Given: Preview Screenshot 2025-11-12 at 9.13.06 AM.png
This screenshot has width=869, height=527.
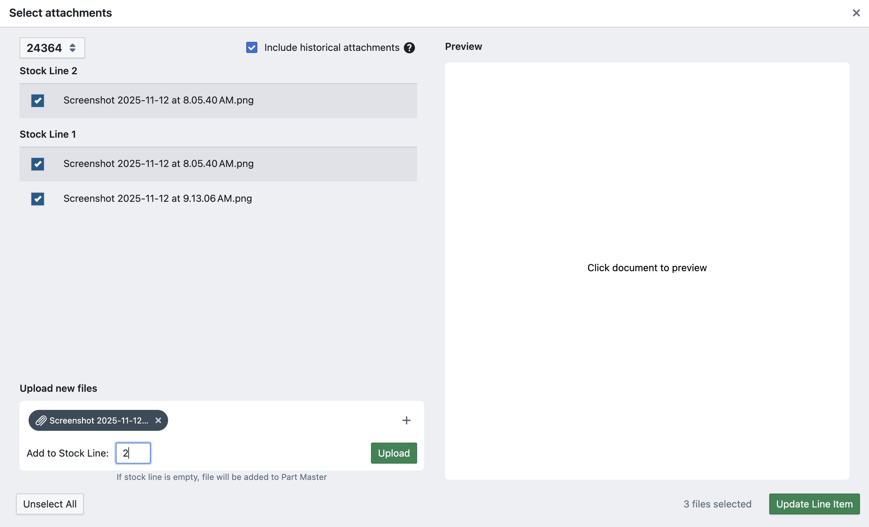Looking at the screenshot, I should tap(158, 199).
